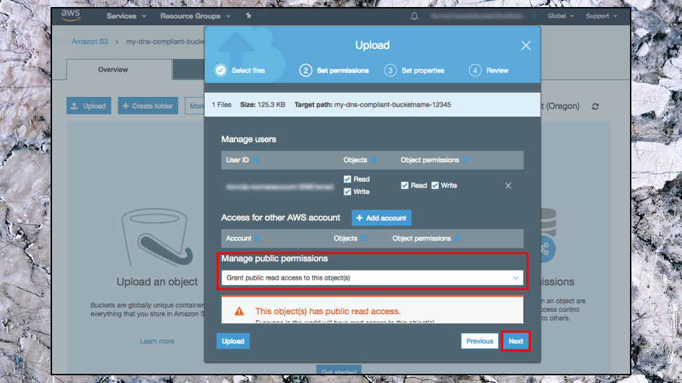This screenshot has width=682, height=383.
Task: Open the Amazon S3 breadcrumb link
Action: point(89,41)
